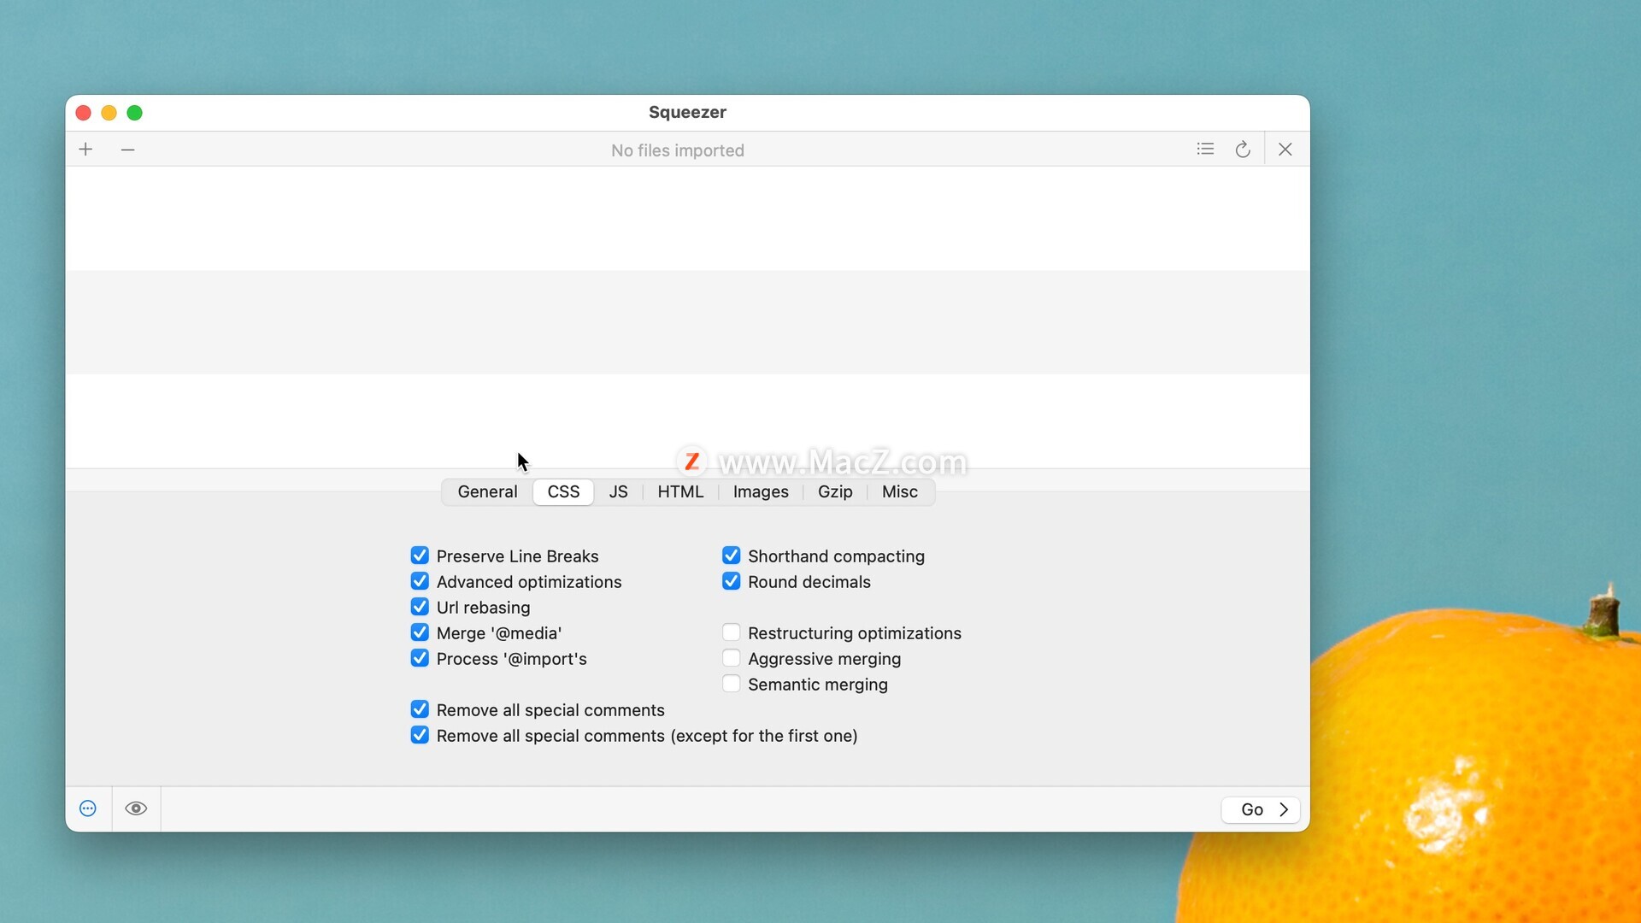This screenshot has width=1641, height=923.
Task: Switch to the General tab
Action: 487,492
